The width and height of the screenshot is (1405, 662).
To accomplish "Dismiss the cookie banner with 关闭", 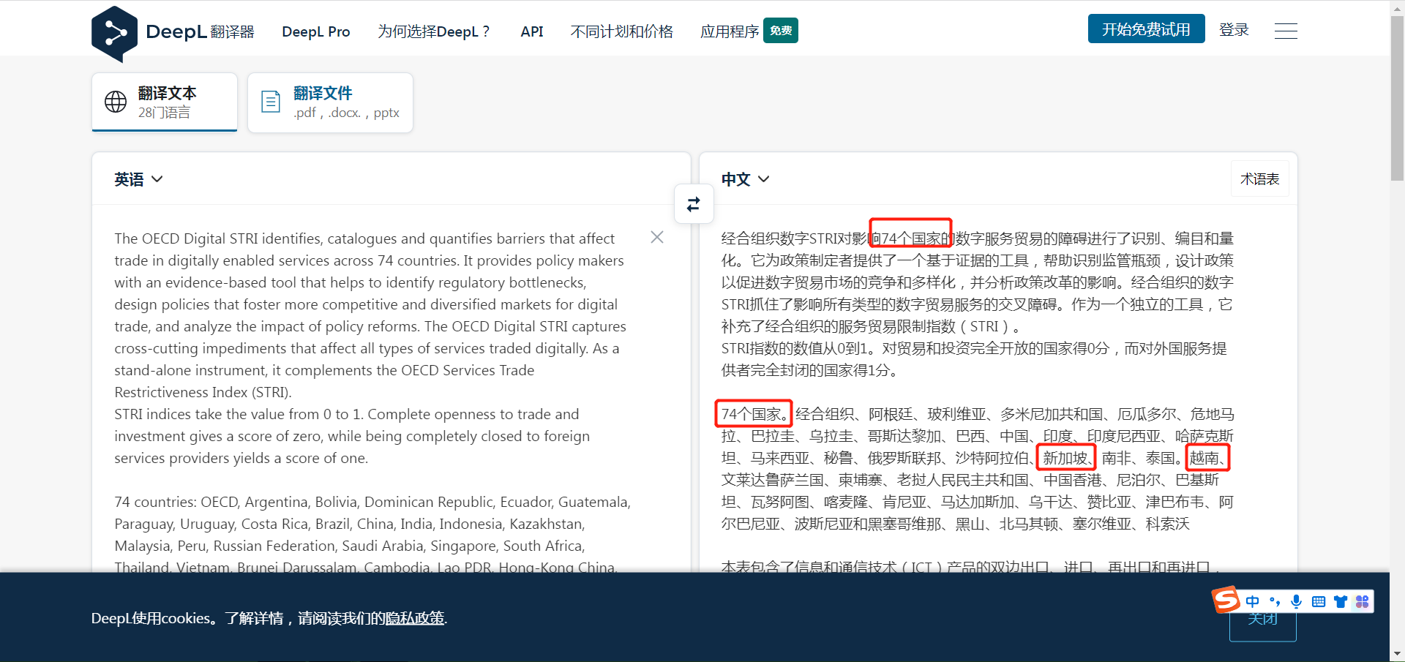I will pyautogui.click(x=1263, y=619).
